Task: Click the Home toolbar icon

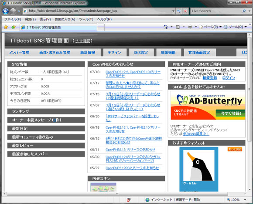Action: 166,27
